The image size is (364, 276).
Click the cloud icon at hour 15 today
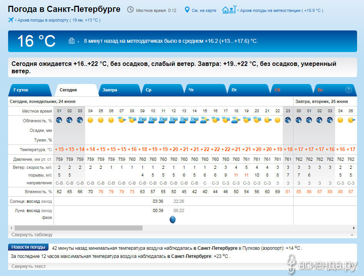coord(205,120)
